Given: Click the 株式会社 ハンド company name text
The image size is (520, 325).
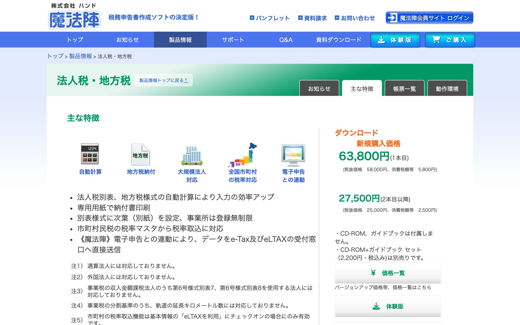Looking at the screenshot, I should pyautogui.click(x=74, y=5).
